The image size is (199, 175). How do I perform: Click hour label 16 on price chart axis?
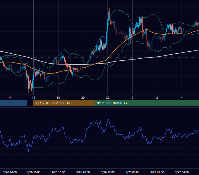click(33, 98)
